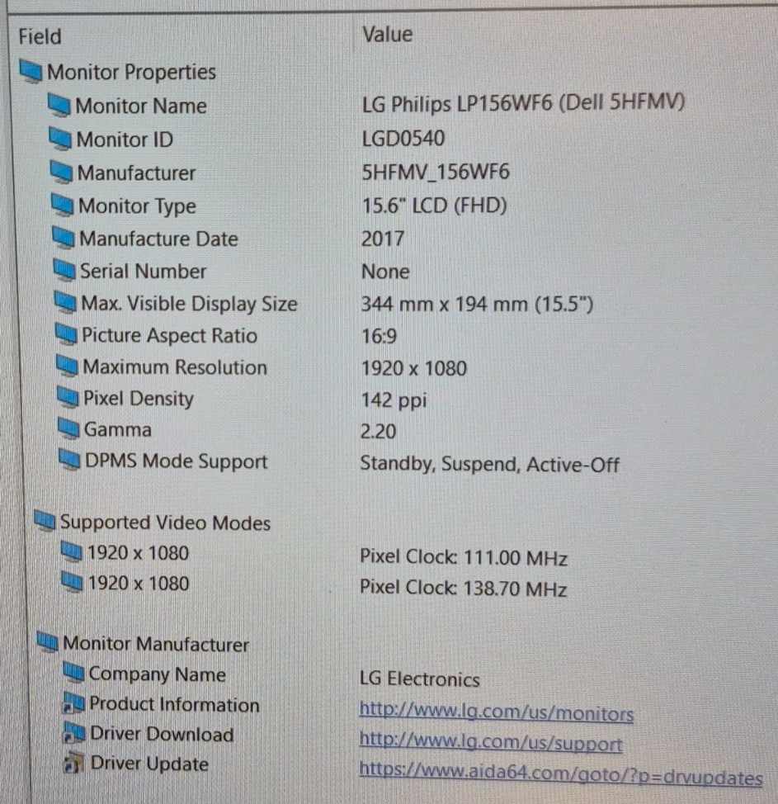
Task: Select the 16:9 aspect ratio value
Action: 379,336
